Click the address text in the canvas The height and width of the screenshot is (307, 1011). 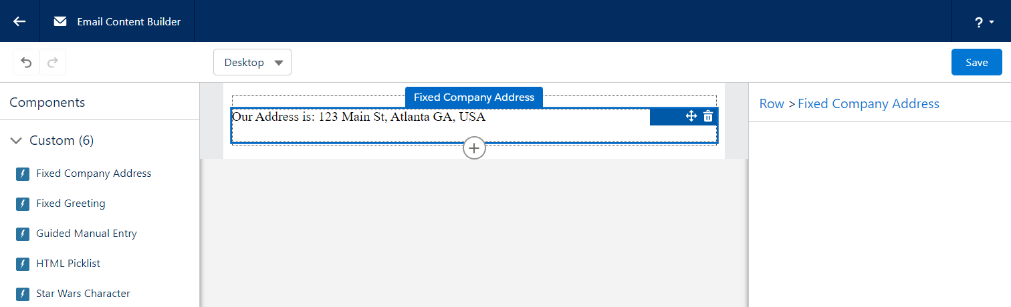coord(358,117)
